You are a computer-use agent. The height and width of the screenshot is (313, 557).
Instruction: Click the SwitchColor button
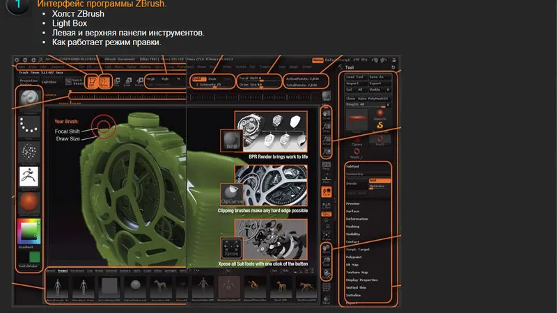pos(28,266)
